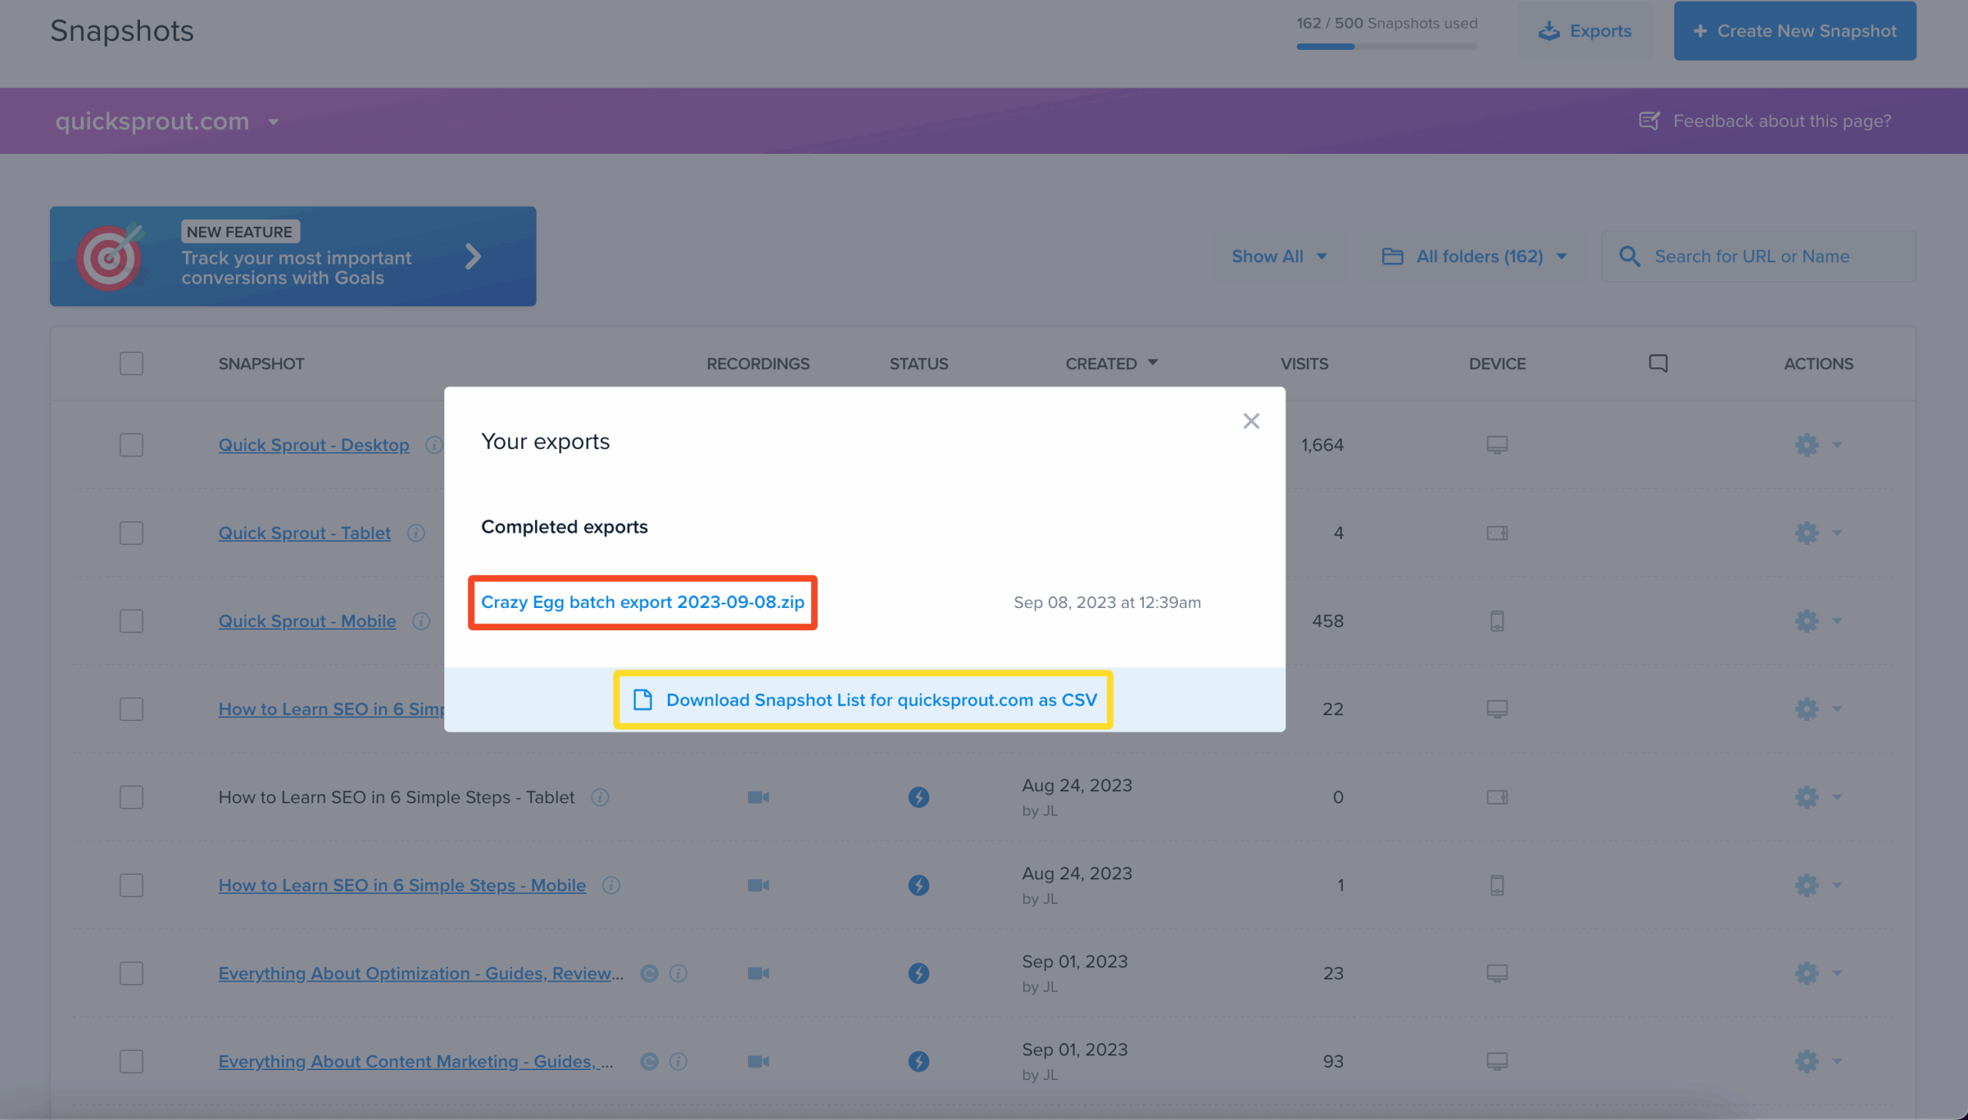Open the Exports button in header
The image size is (1968, 1120).
1584,31
